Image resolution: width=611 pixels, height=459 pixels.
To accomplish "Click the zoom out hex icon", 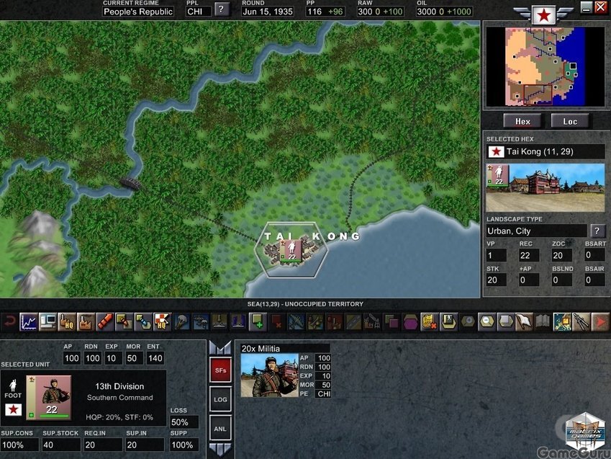I will tap(486, 322).
